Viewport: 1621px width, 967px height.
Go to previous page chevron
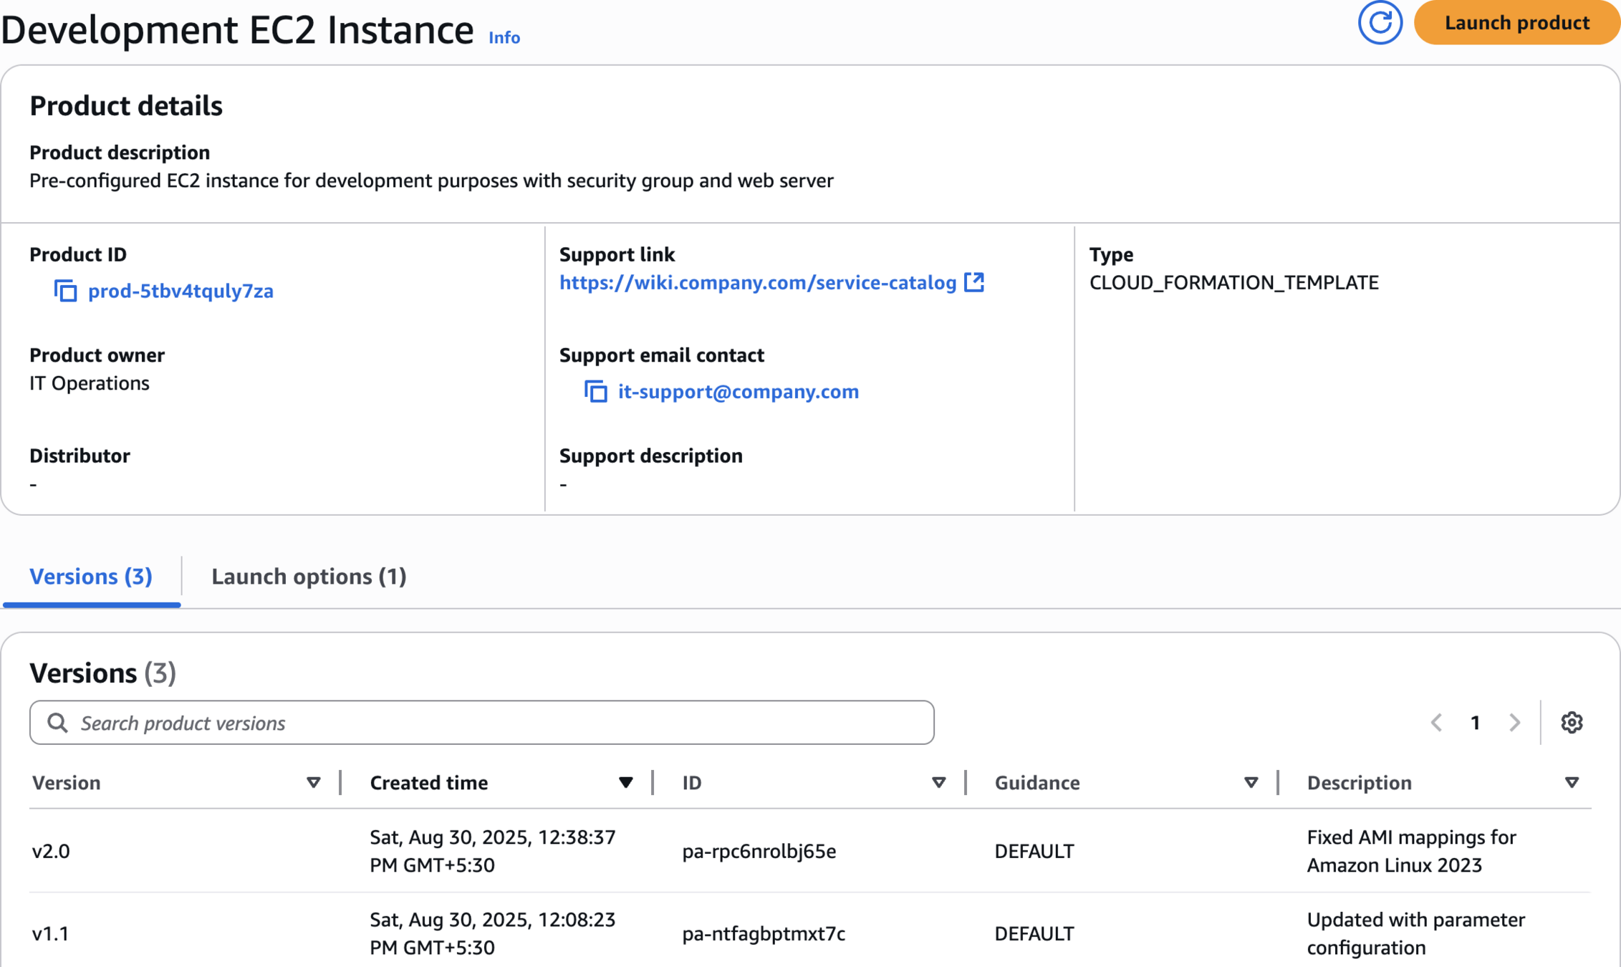[1436, 723]
